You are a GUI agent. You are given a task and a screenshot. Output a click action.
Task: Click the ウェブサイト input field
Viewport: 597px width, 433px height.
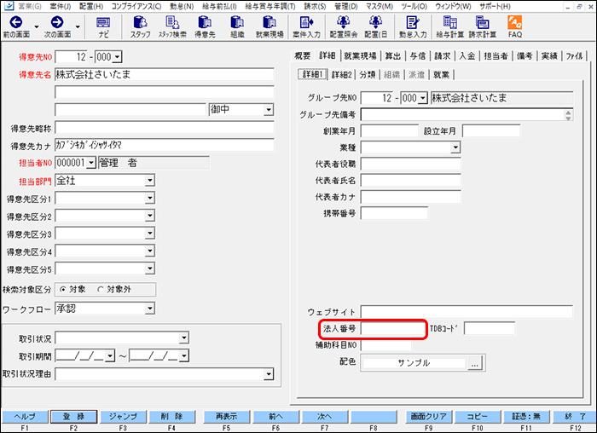pos(467,312)
